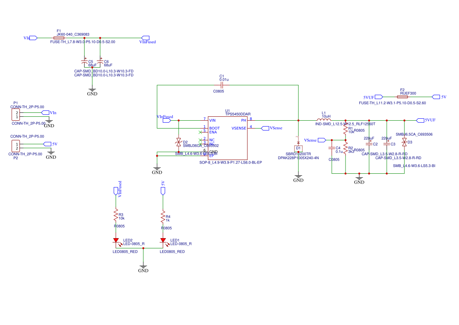Click the TPS5450DDAR part name
This screenshot has width=459, height=325.
pyautogui.click(x=238, y=114)
